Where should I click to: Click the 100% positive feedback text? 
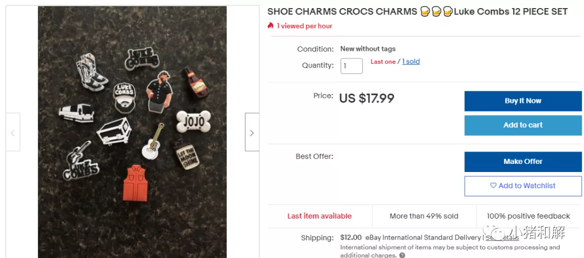click(x=528, y=216)
